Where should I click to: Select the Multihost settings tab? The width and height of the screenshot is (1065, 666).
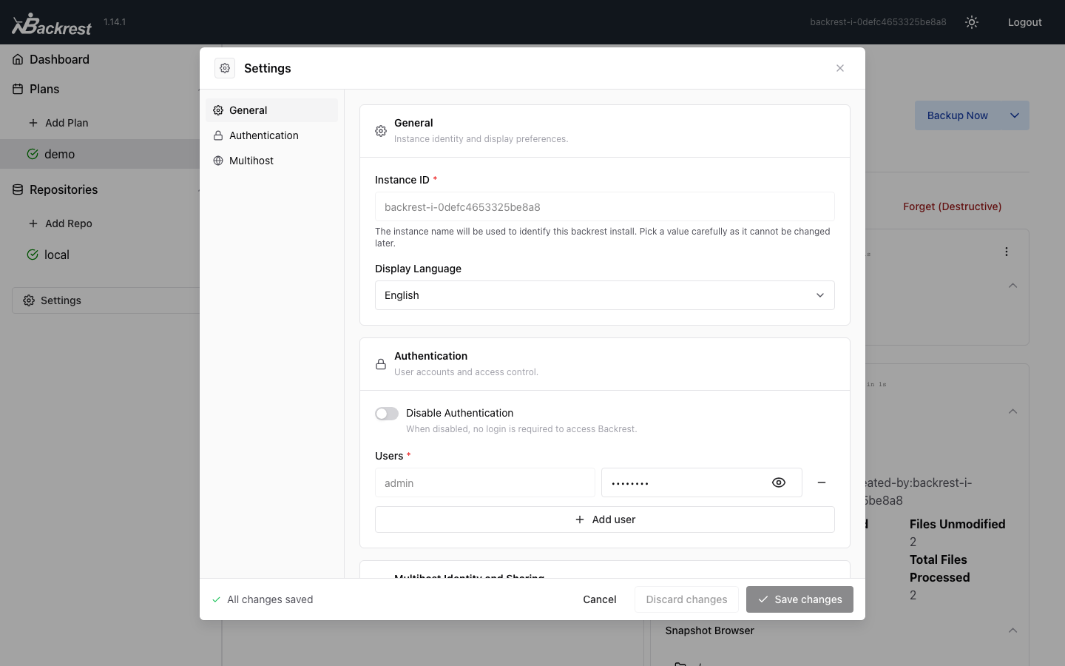(x=271, y=161)
